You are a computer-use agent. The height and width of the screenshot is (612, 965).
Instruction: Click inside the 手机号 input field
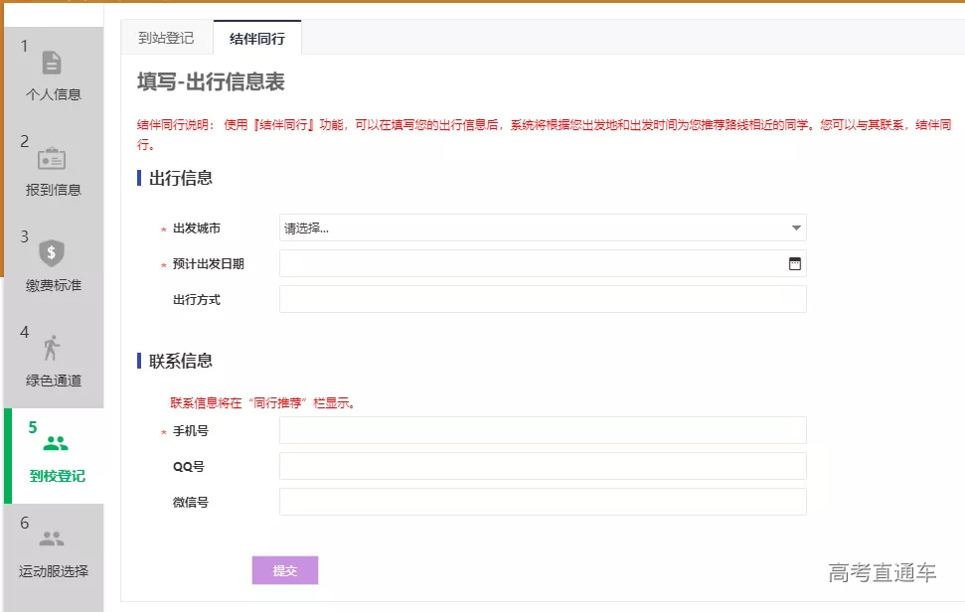[542, 429]
